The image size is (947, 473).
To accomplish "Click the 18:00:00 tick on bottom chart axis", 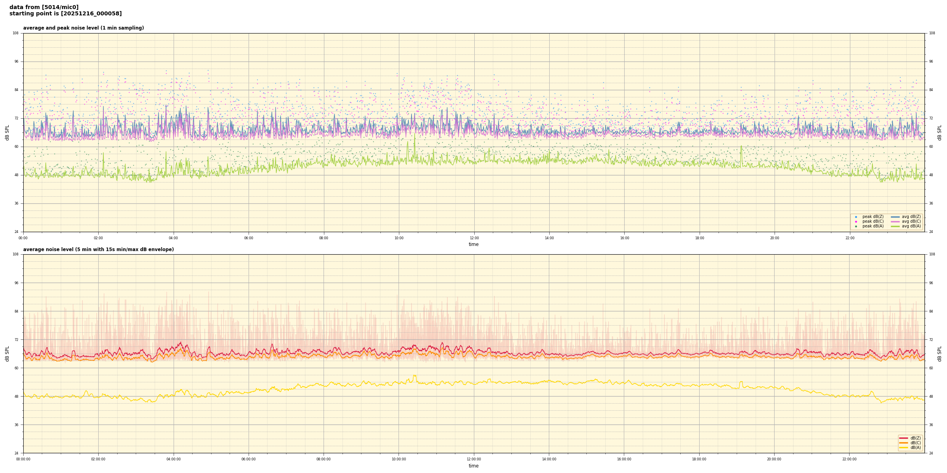I will (x=699, y=459).
